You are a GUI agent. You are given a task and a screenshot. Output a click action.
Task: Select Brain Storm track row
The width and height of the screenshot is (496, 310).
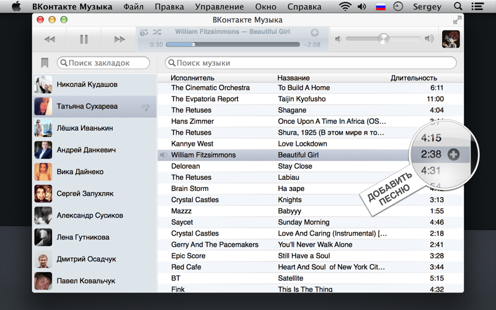311,189
